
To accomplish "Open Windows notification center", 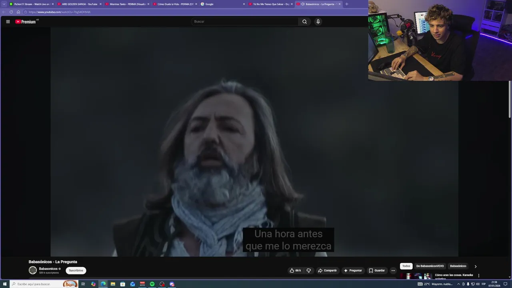I will coord(506,284).
